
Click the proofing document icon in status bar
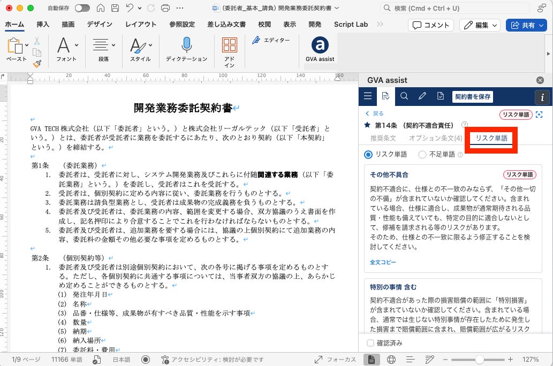[x=97, y=360]
